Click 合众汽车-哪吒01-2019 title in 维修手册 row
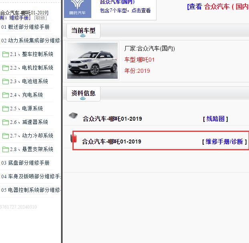249x243 pixels. [x=111, y=141]
